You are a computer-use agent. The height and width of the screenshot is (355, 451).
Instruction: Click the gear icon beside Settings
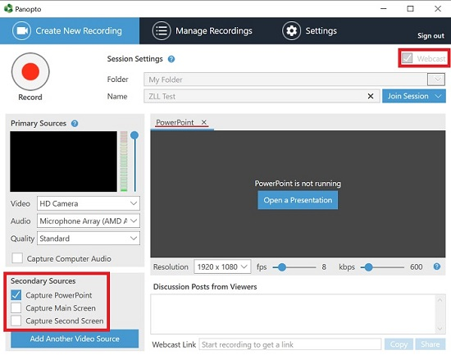[292, 31]
